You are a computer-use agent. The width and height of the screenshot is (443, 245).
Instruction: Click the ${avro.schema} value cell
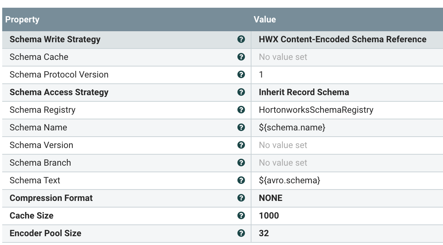click(289, 180)
